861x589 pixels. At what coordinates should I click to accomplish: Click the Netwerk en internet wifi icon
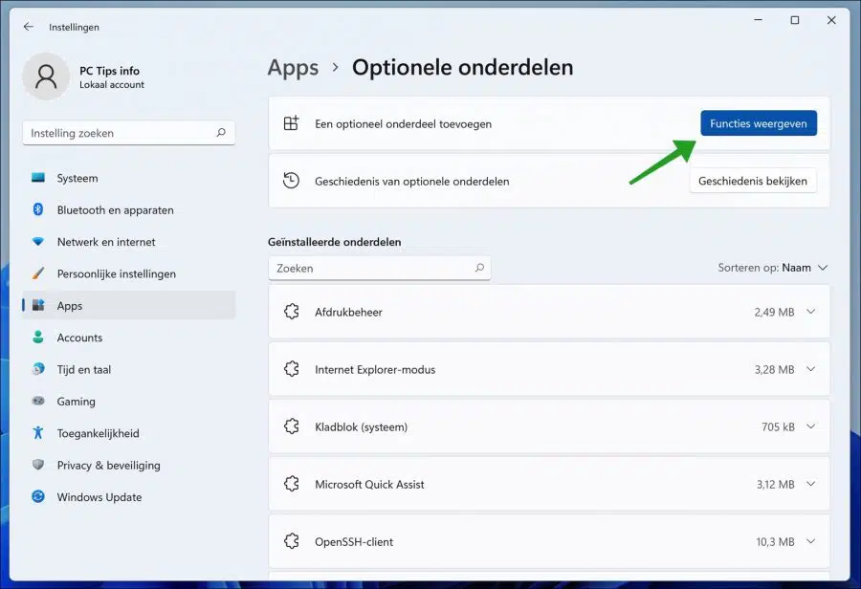[38, 242]
